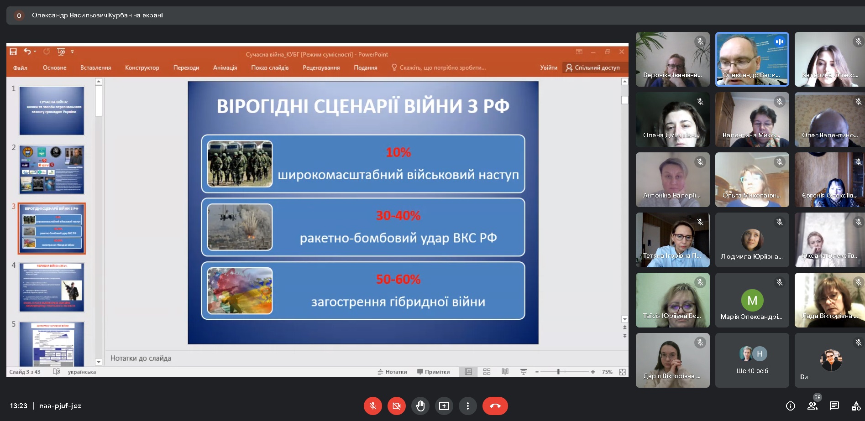Toggle the microphone mute button
Image resolution: width=865 pixels, height=421 pixels.
[373, 406]
